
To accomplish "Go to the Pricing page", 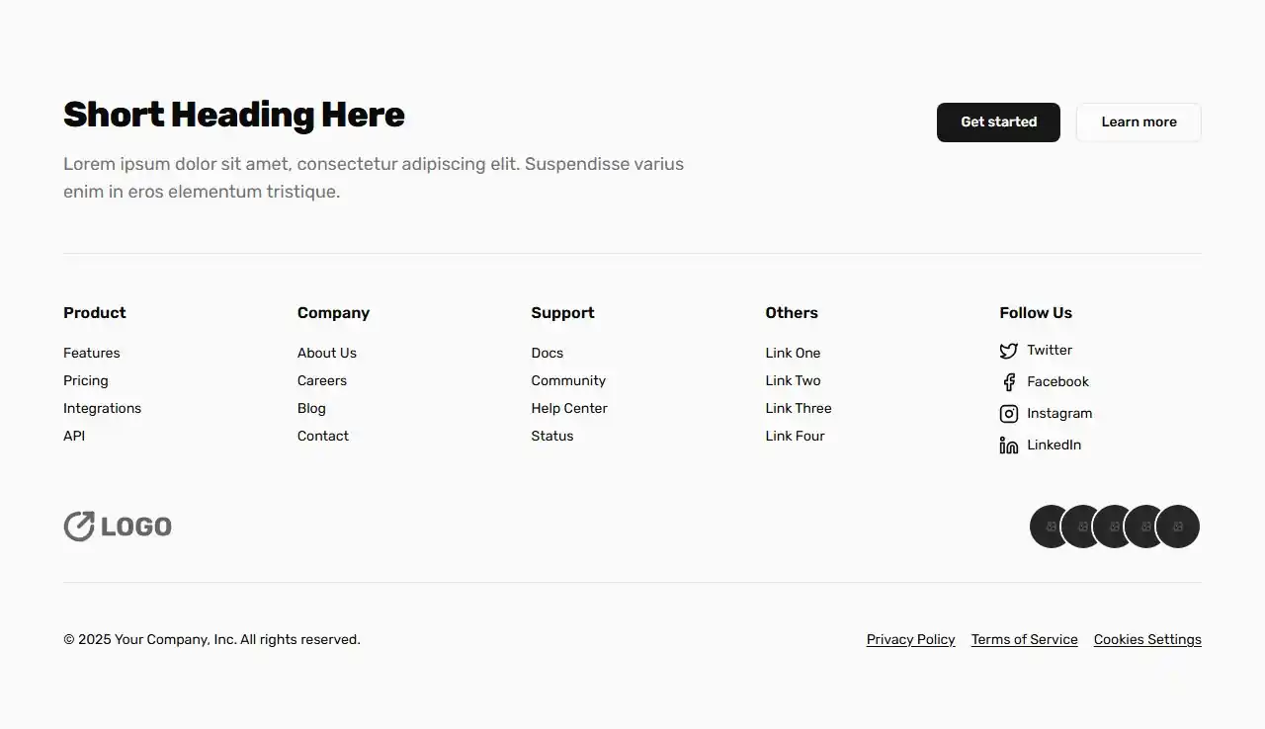I will coord(85,380).
